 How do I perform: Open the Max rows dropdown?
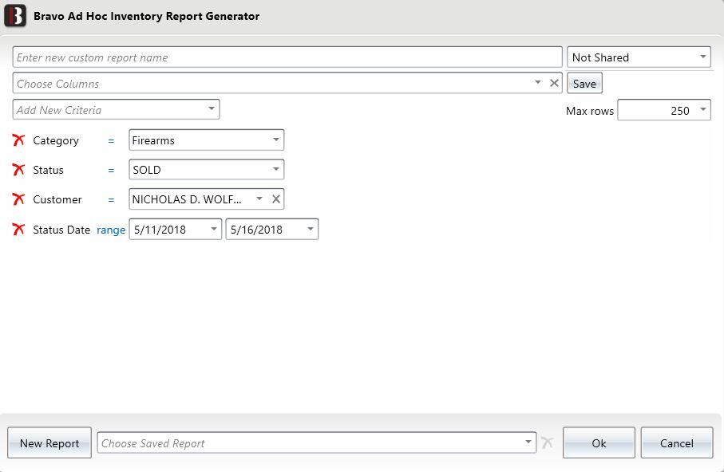click(x=664, y=110)
